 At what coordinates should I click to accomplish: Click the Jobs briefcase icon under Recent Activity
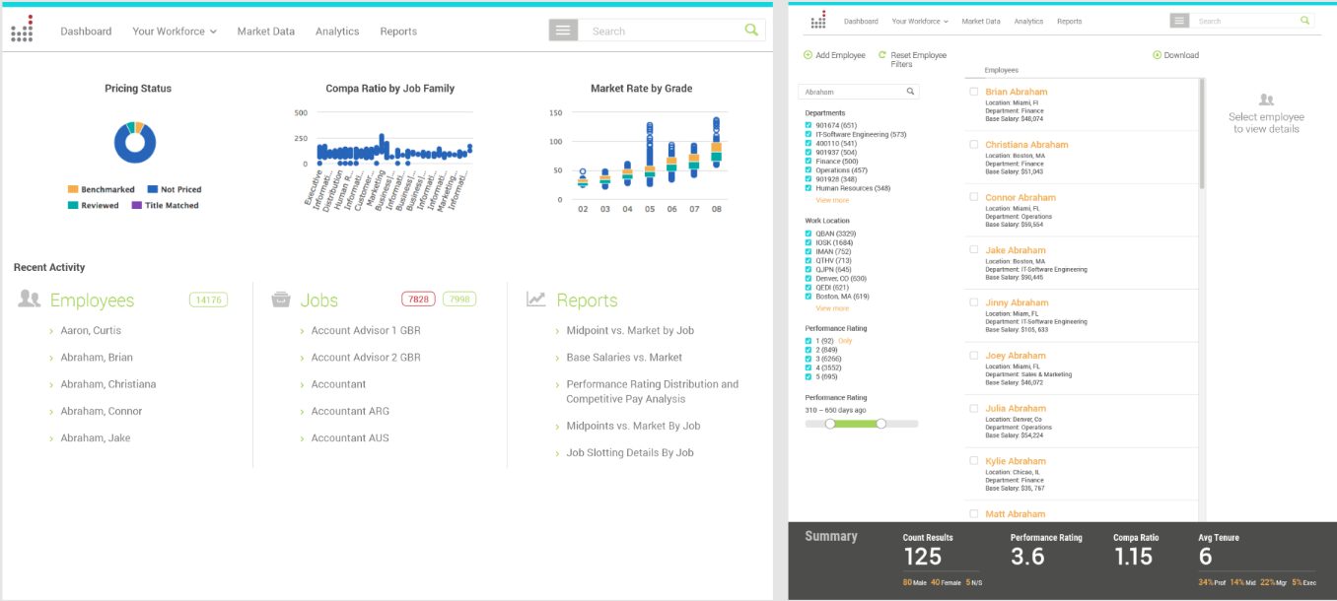click(281, 300)
